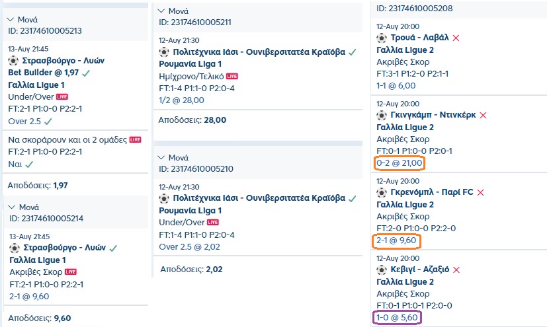Collapse the Μονά bet with ID 23174610005213
Image resolution: width=549 pixels, height=327 pixels.
coord(11,19)
